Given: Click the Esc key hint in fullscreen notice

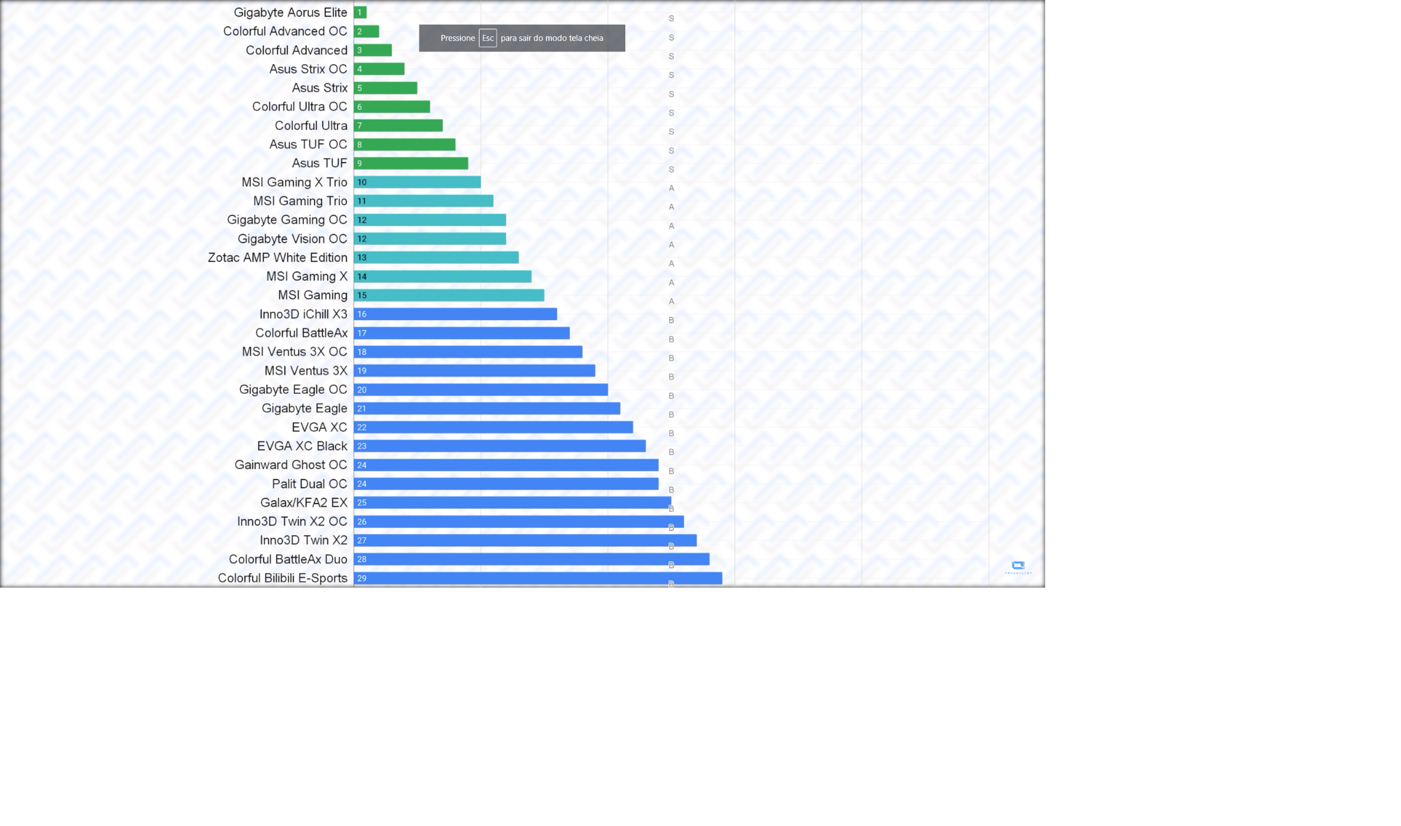Looking at the screenshot, I should point(488,38).
